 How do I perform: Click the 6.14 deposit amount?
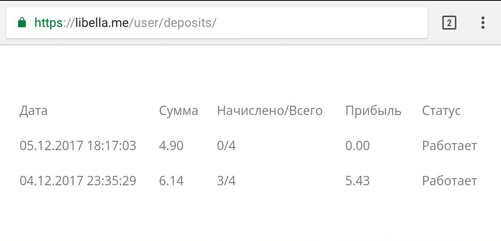(x=171, y=181)
